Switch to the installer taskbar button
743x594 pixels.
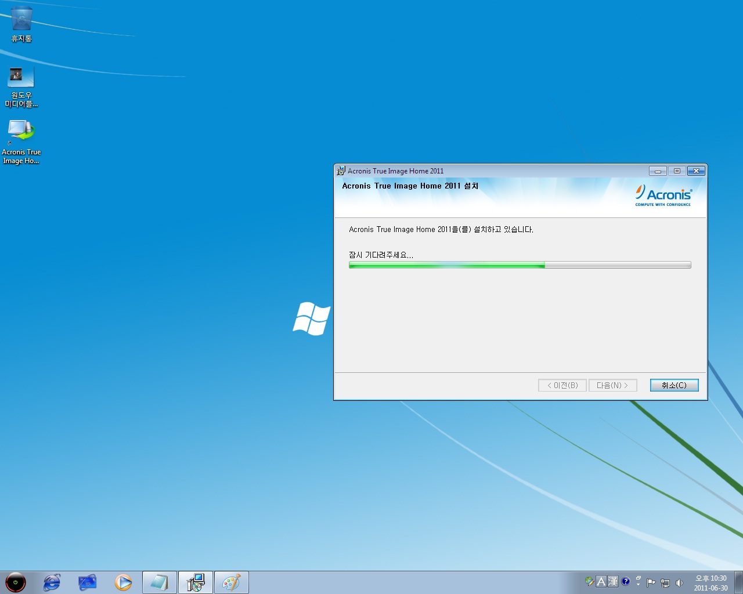pos(195,582)
